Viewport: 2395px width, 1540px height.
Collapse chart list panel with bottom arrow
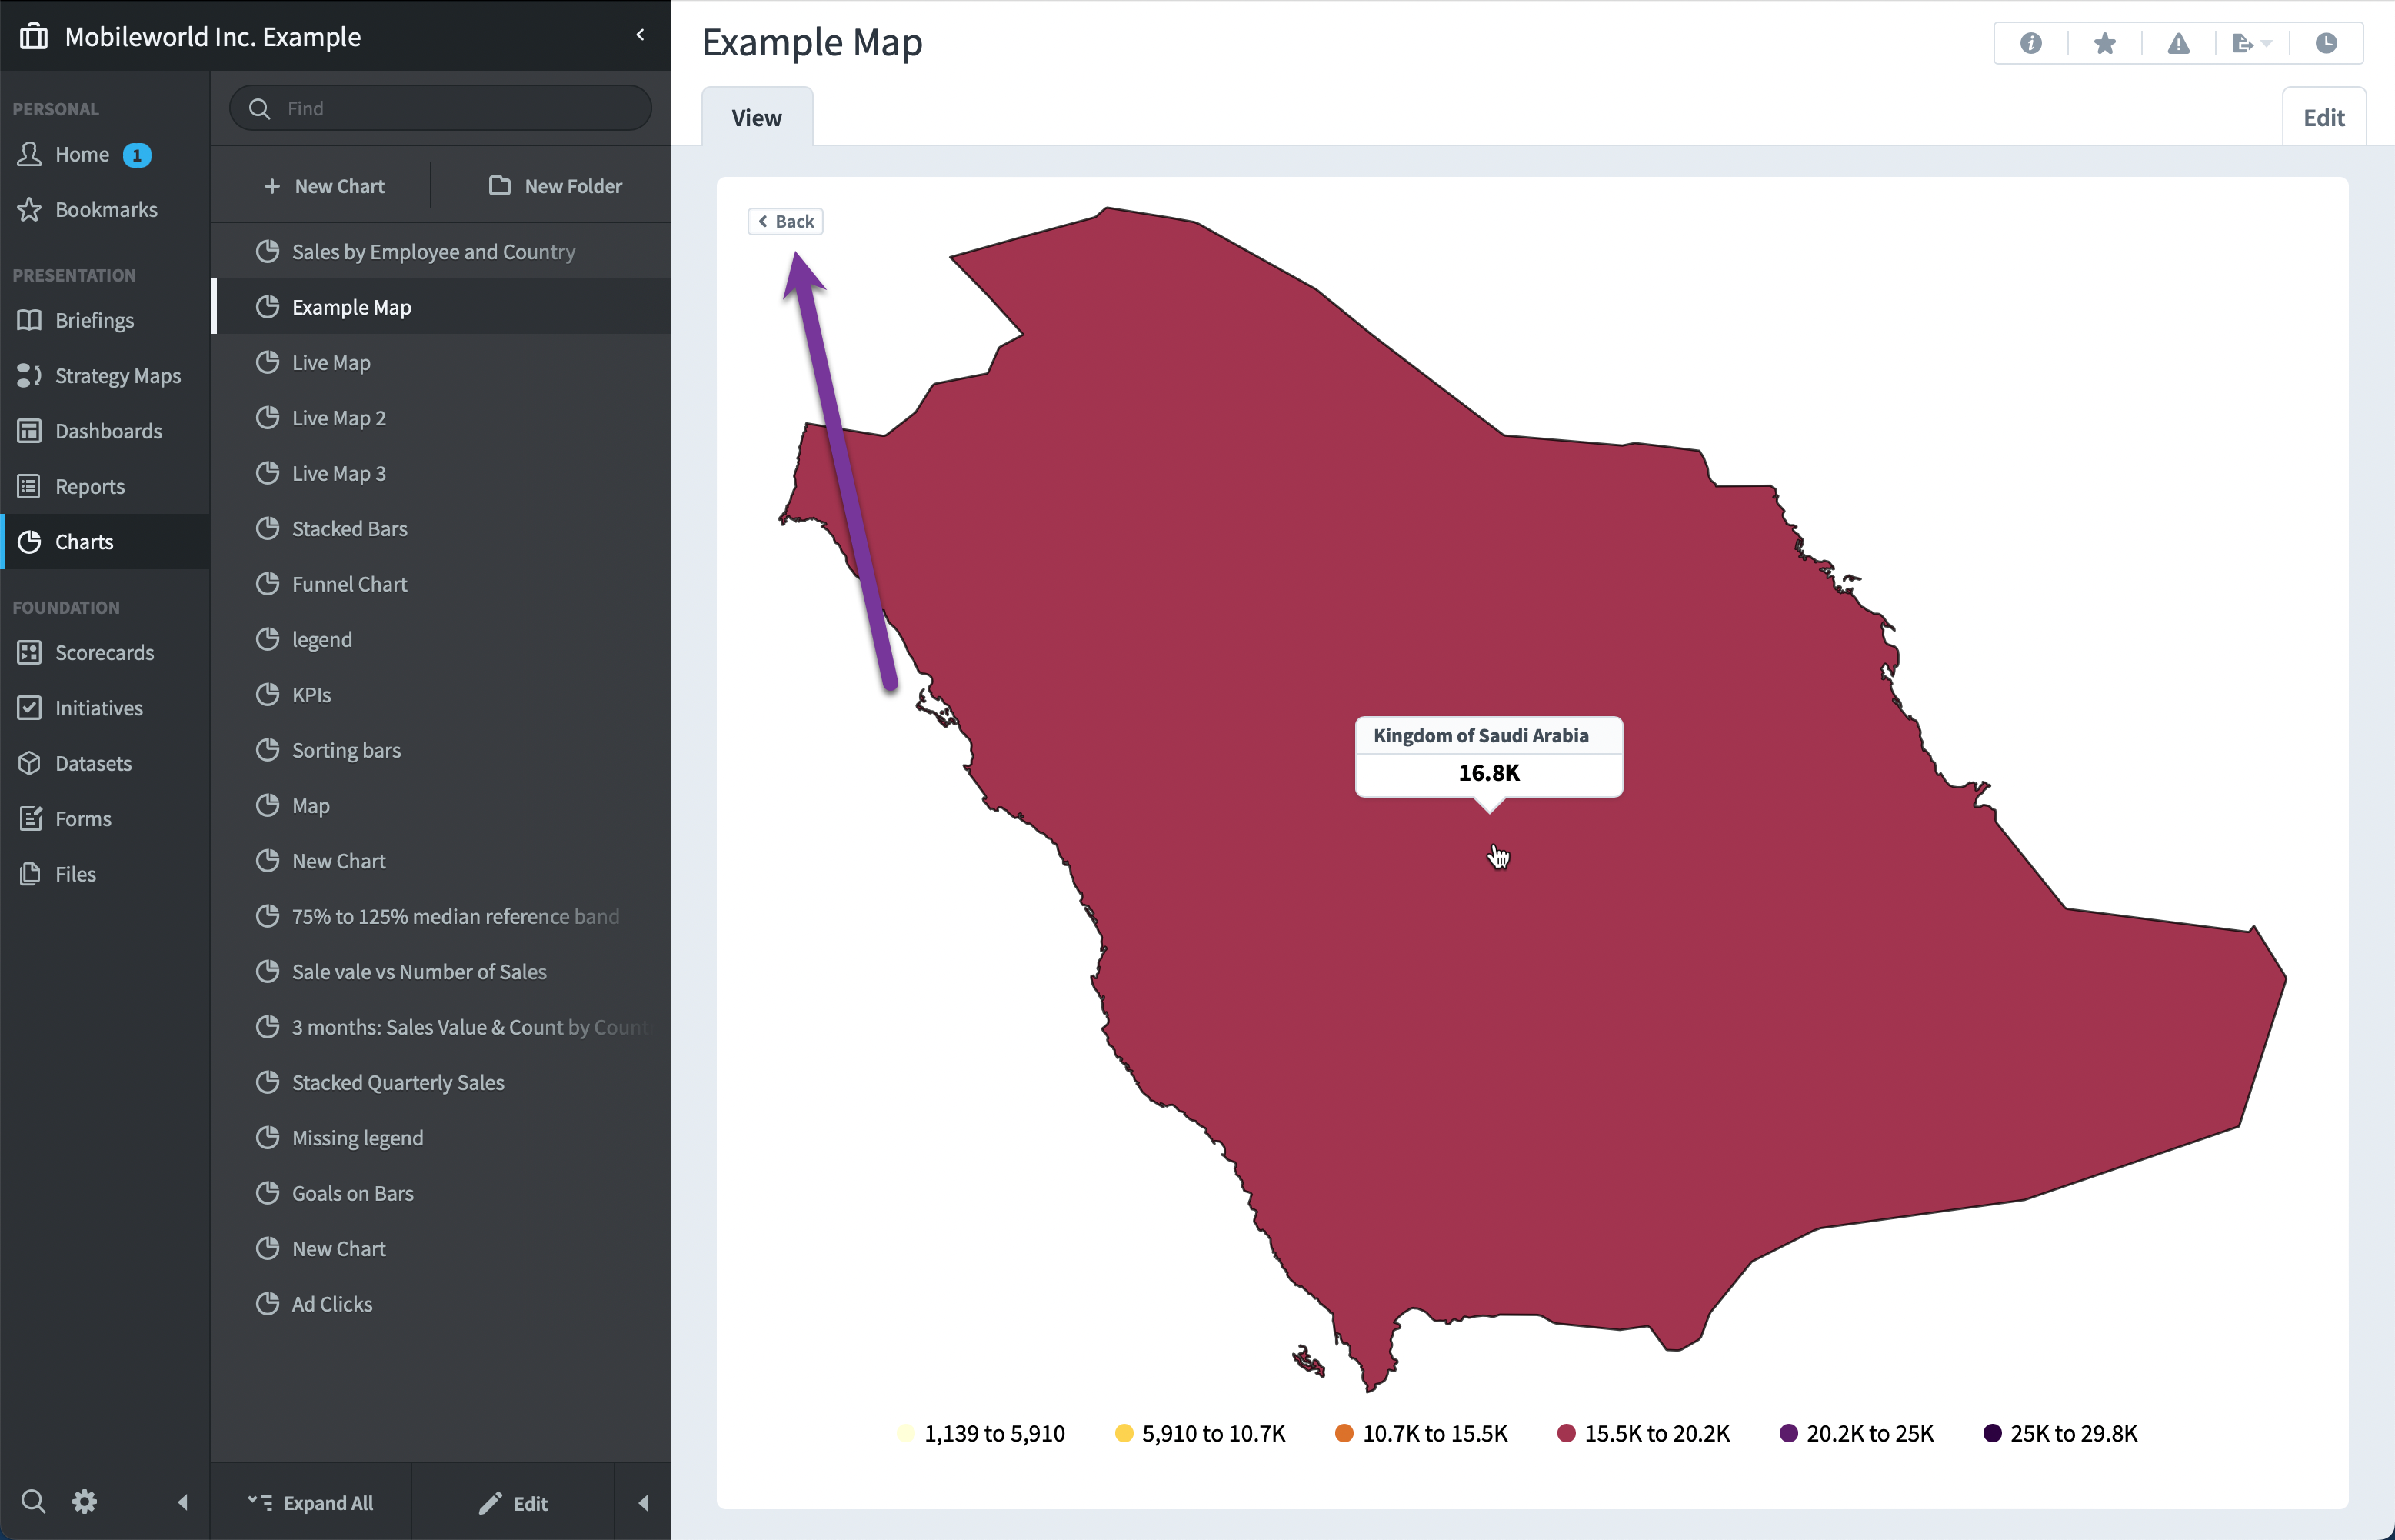(643, 1502)
